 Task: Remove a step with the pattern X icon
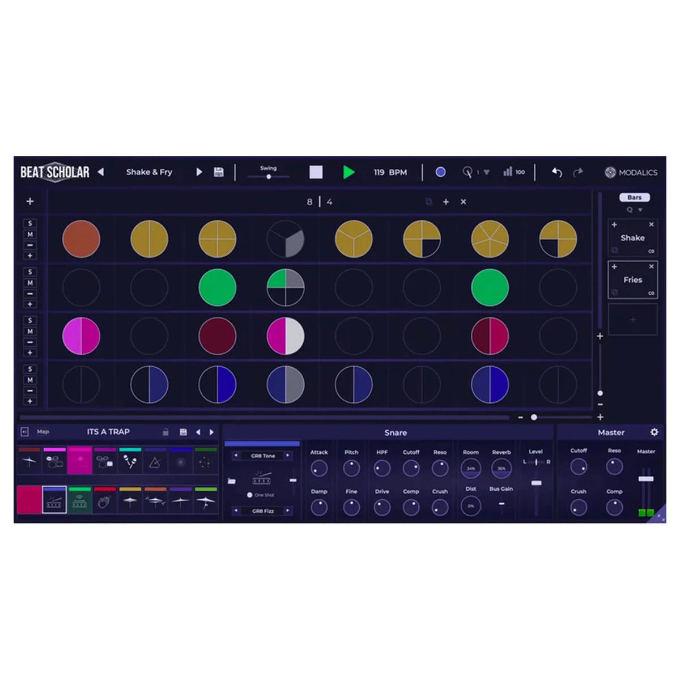click(463, 202)
